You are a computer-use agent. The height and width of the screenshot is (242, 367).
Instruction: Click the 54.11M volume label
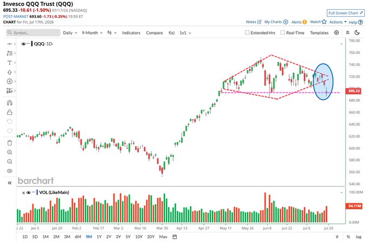pyautogui.click(x=354, y=206)
